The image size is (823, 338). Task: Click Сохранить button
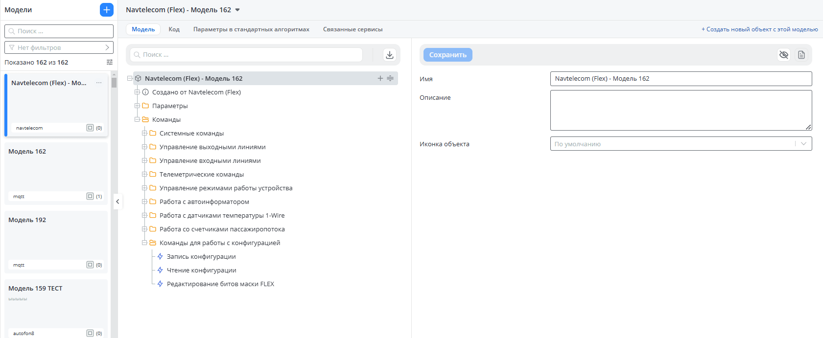click(x=448, y=55)
